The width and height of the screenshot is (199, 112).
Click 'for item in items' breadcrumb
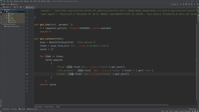click(x=49, y=107)
